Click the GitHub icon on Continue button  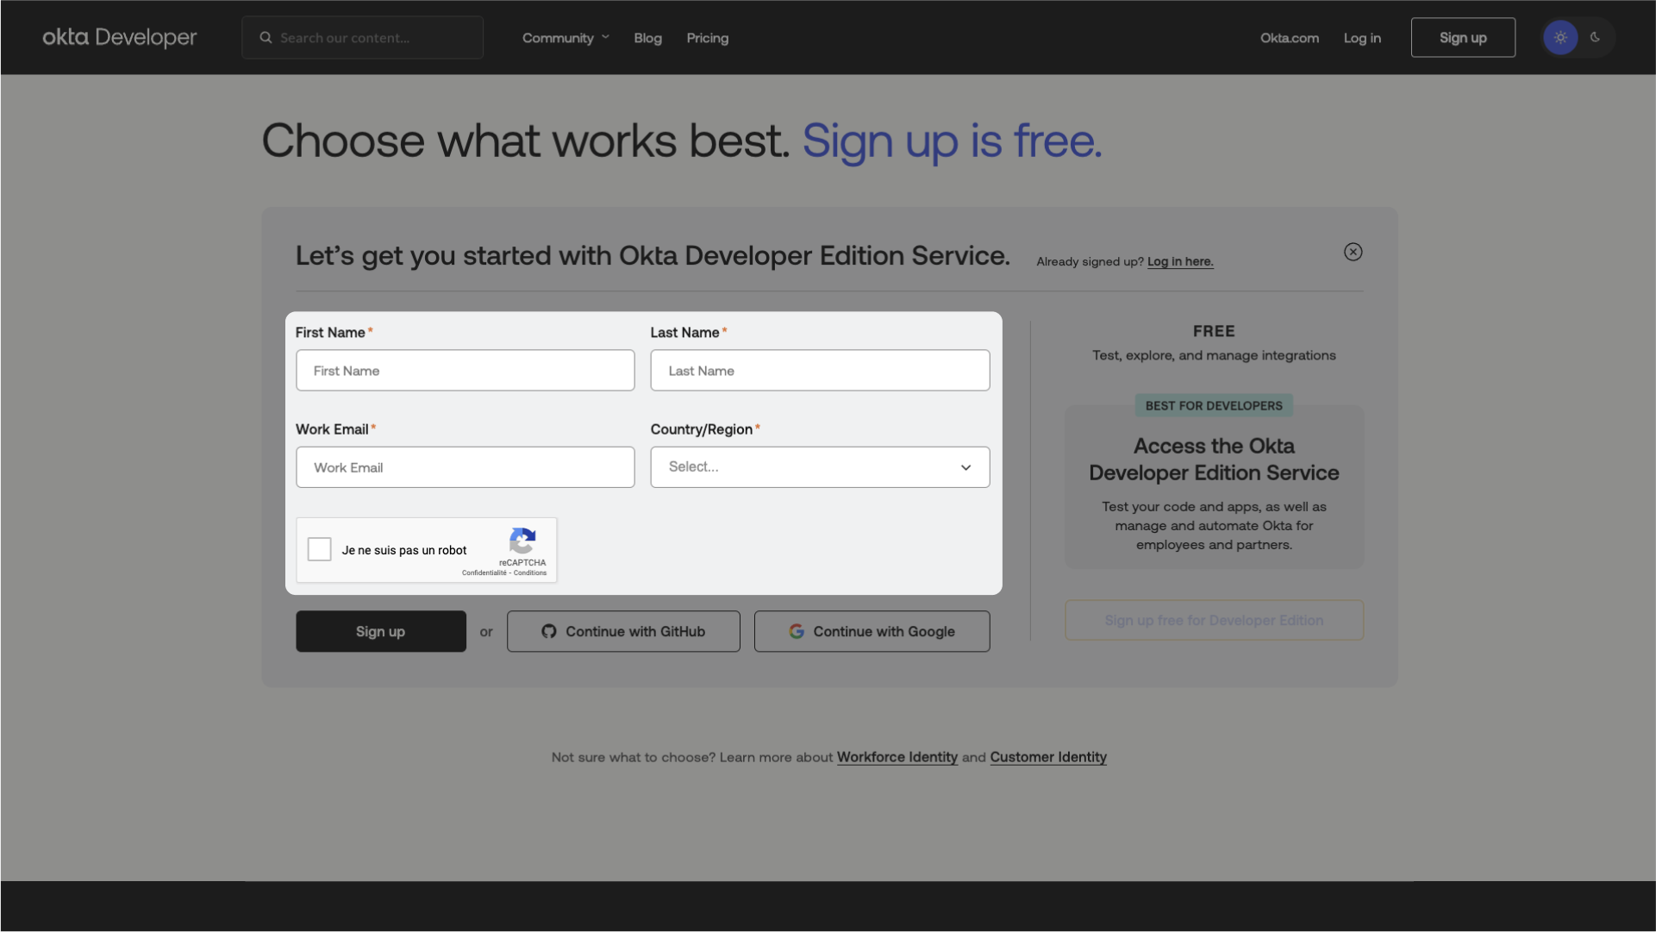(x=549, y=630)
